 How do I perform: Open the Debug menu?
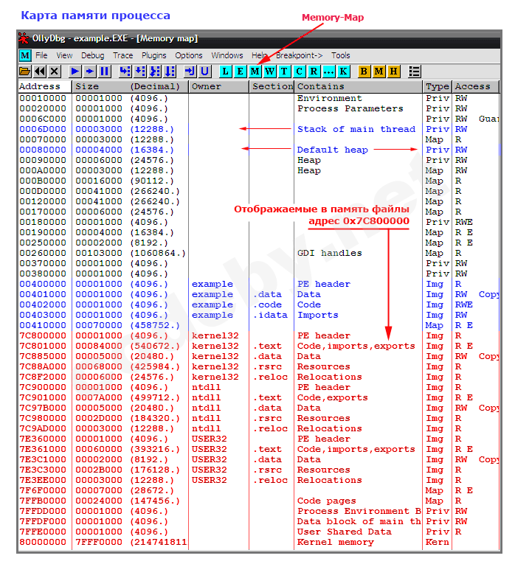(92, 55)
